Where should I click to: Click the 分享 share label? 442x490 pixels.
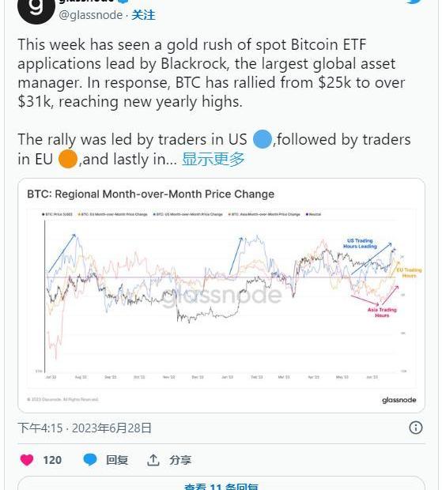[x=180, y=460]
